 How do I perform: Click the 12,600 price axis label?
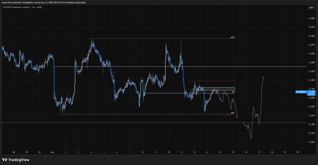point(311,115)
